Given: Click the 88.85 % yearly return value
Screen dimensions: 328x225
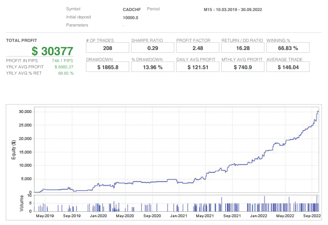Looking at the screenshot, I should (x=66, y=73).
